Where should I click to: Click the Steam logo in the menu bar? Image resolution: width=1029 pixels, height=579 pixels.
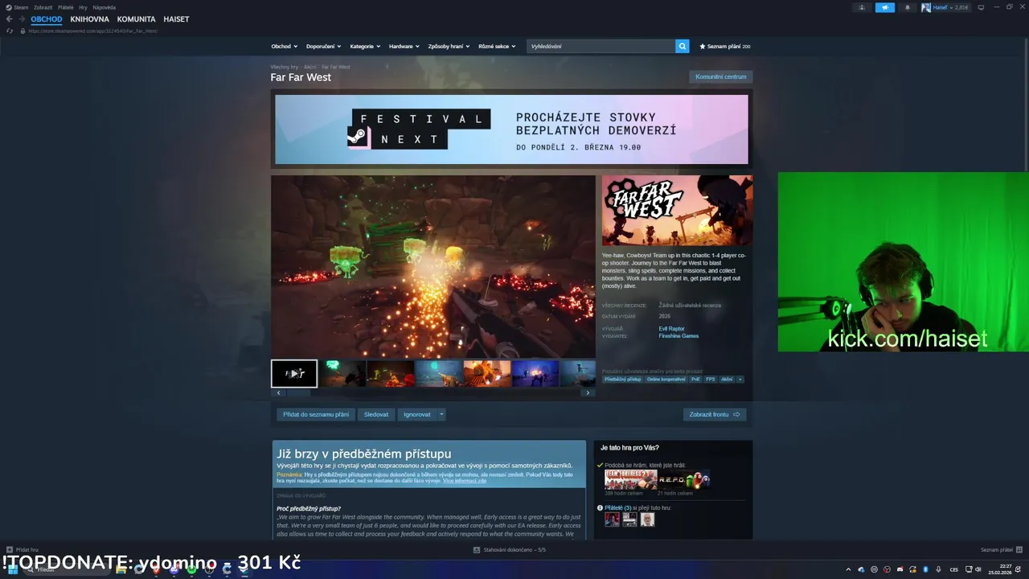pos(9,7)
